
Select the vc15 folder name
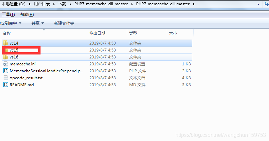[14, 50]
